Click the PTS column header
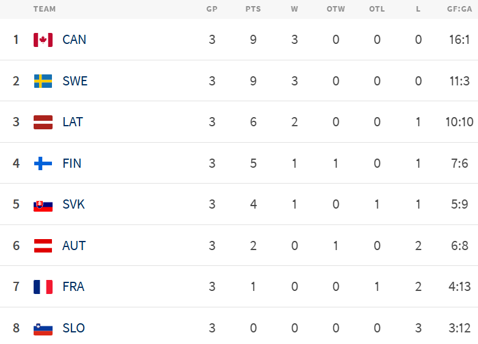The height and width of the screenshot is (344, 478). coord(253,9)
